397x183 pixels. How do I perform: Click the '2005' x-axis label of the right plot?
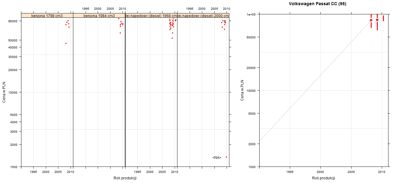tap(351, 172)
